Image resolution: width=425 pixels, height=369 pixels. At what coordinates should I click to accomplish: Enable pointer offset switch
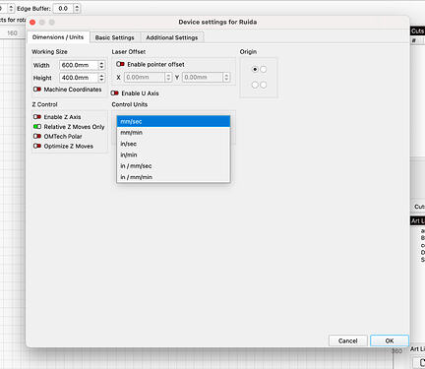pyautogui.click(x=120, y=64)
